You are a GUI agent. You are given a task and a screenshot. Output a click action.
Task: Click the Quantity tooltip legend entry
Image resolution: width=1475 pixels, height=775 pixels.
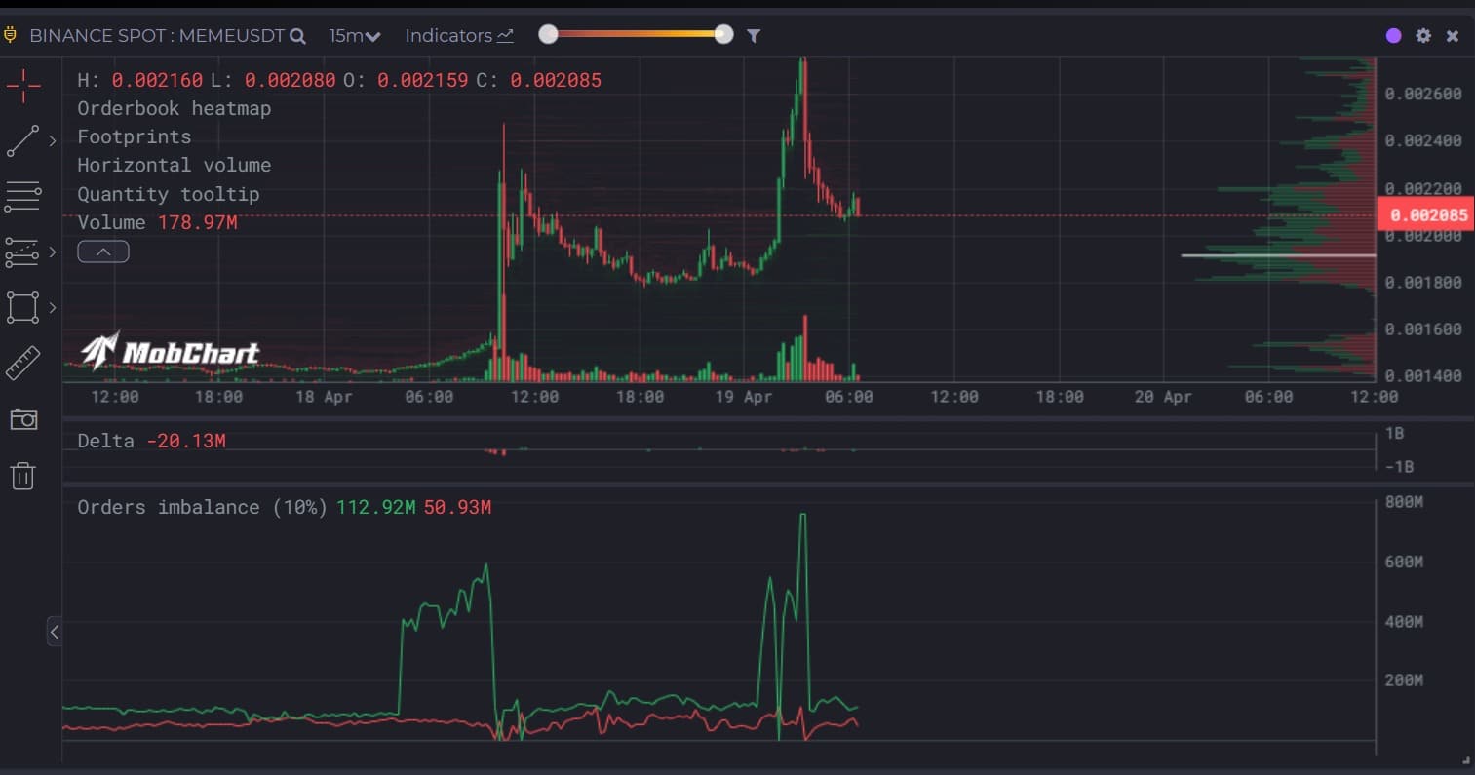(169, 194)
